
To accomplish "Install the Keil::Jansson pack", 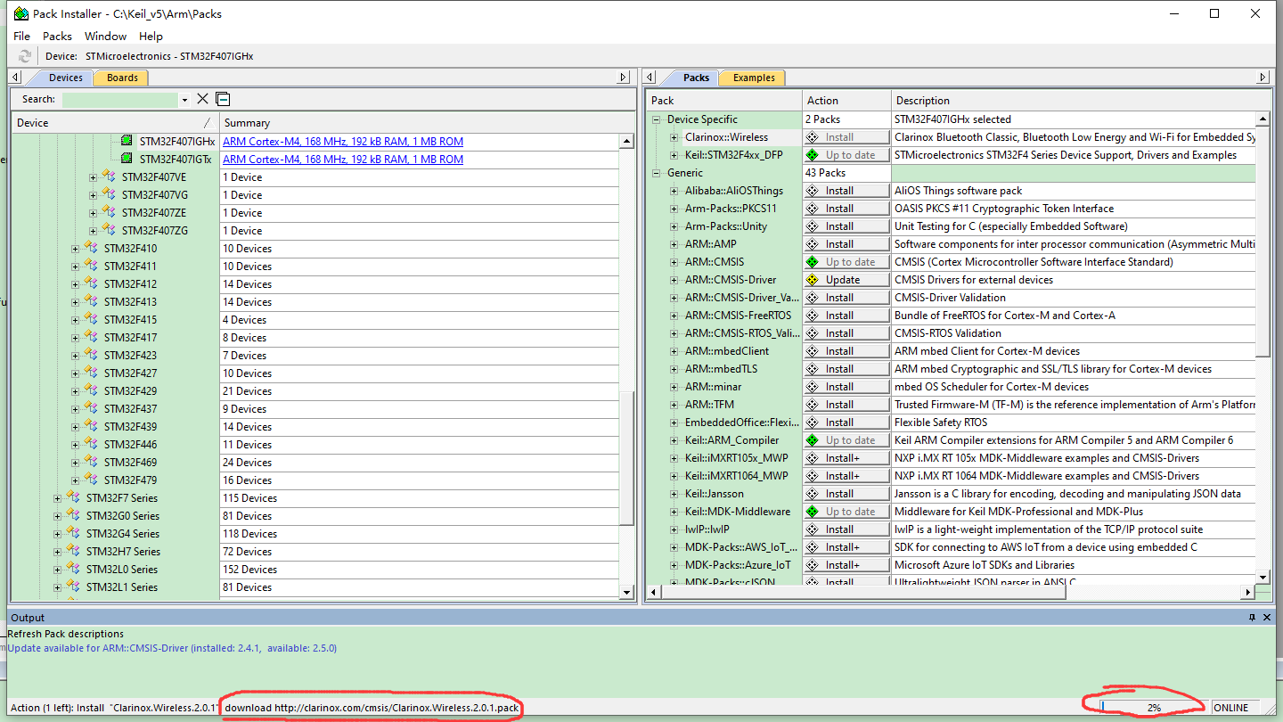I will pos(846,494).
